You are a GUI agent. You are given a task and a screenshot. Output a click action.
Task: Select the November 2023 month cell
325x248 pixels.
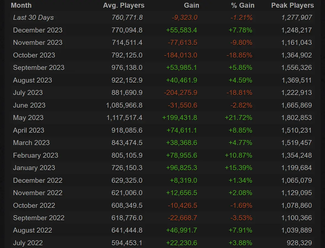[x=38, y=43]
